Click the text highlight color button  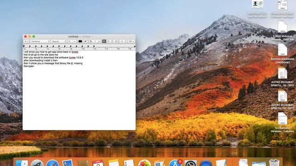click(x=85, y=41)
